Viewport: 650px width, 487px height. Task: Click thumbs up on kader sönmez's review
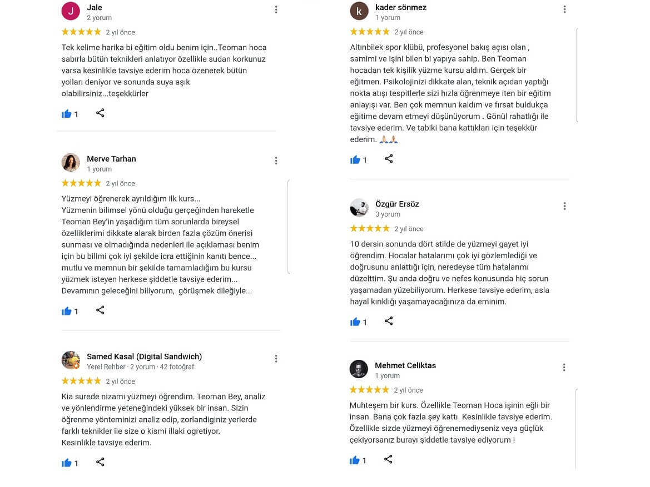tap(355, 160)
